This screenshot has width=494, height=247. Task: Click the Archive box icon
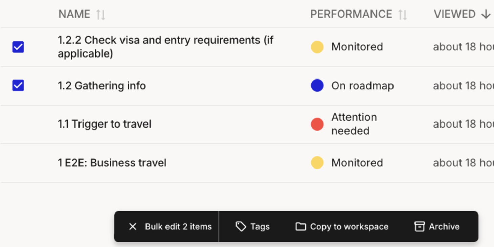[x=419, y=227]
